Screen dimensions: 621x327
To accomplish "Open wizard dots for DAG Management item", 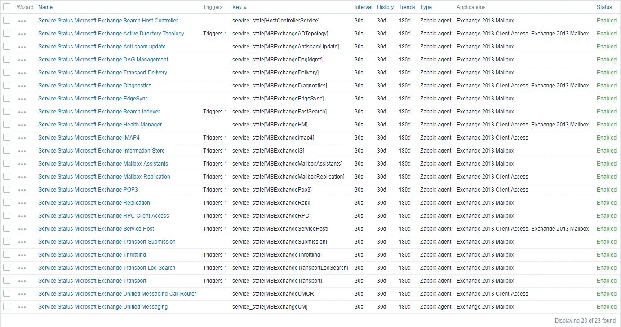I will [x=22, y=60].
